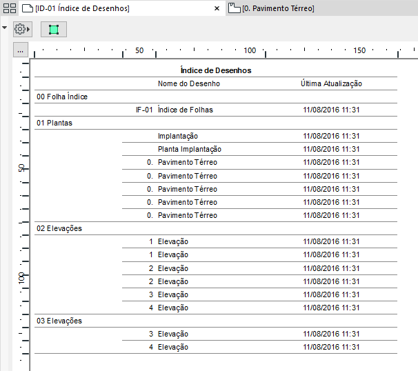This screenshot has height=371, width=418.
Task: Select the Última Atualização column header
Action: pos(331,83)
